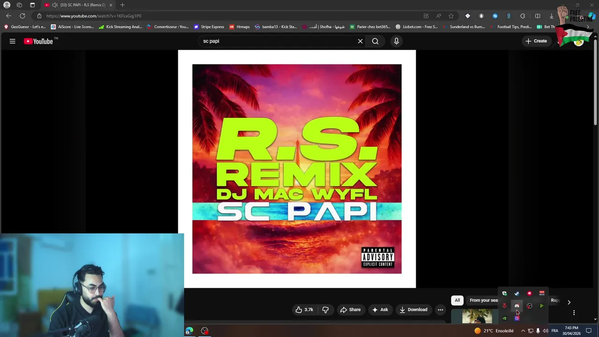Open the Edge profile avatar
This screenshot has height=337, width=599.
[x=7, y=5]
